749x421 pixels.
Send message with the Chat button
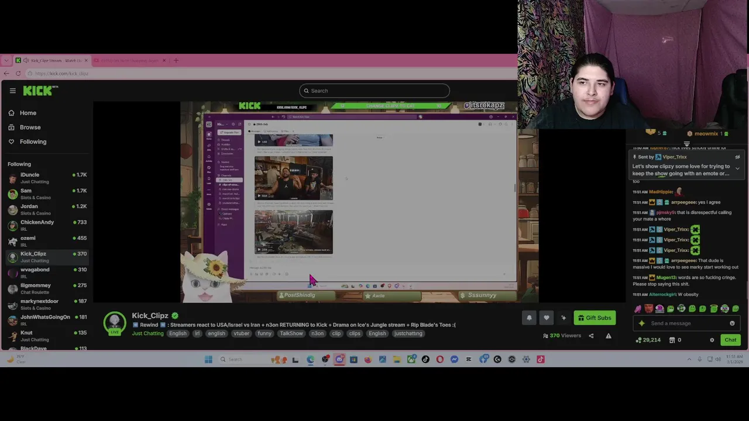(730, 340)
